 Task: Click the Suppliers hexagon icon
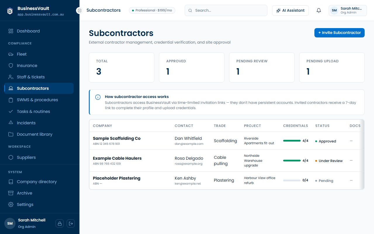click(x=11, y=157)
